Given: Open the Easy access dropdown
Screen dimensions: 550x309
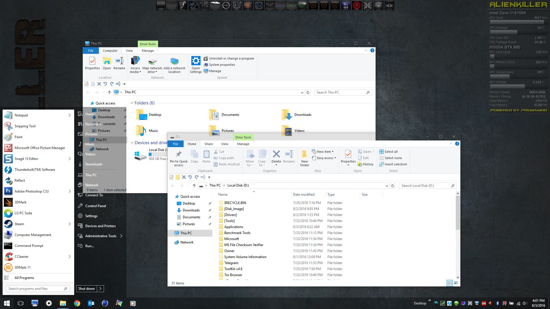Looking at the screenshot, I should coord(324,158).
